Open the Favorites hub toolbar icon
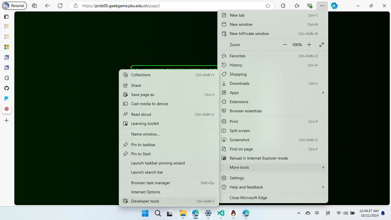The width and height of the screenshot is (391, 220). point(297,5)
